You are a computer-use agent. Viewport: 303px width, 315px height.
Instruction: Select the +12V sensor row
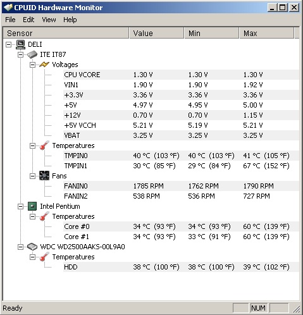click(x=181, y=115)
